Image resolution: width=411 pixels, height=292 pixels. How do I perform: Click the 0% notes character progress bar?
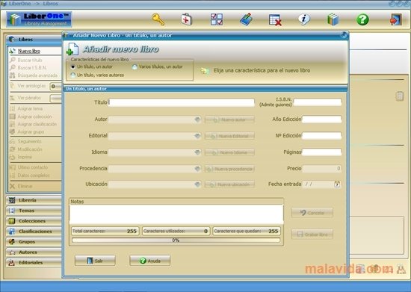pyautogui.click(x=176, y=240)
